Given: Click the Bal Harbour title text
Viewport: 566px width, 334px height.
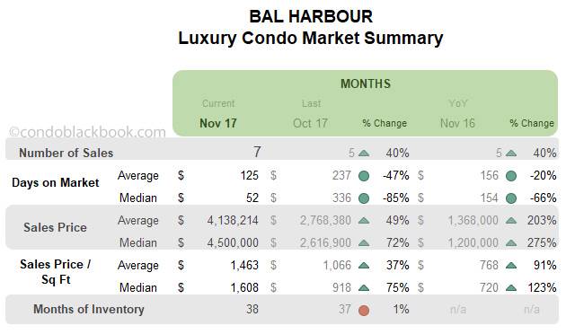Looking at the screenshot, I should click(x=311, y=16).
